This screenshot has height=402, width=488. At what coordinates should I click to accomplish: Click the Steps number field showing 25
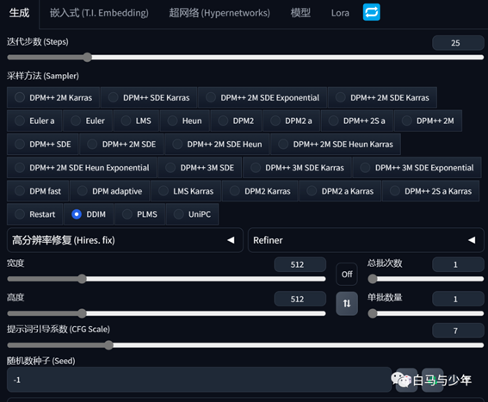pos(458,43)
